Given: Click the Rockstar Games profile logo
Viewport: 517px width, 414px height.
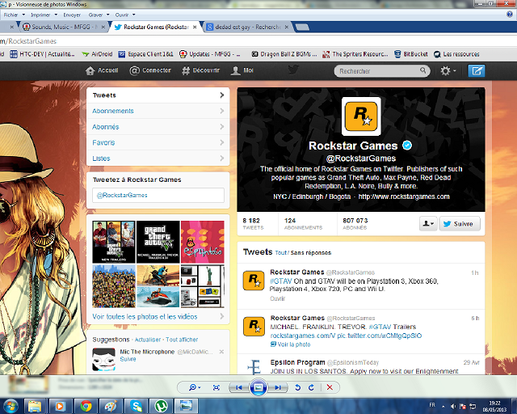Looking at the screenshot, I should tap(361, 116).
